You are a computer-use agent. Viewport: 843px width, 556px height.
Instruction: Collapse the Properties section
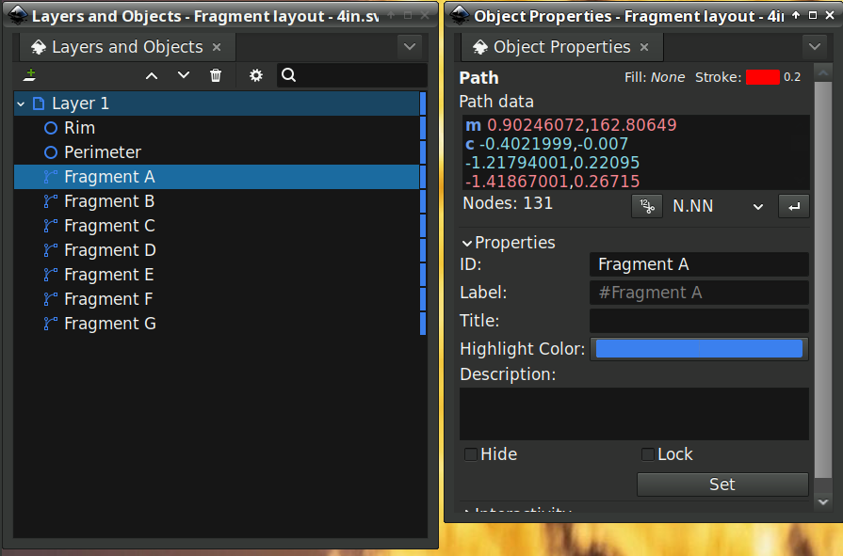(466, 242)
